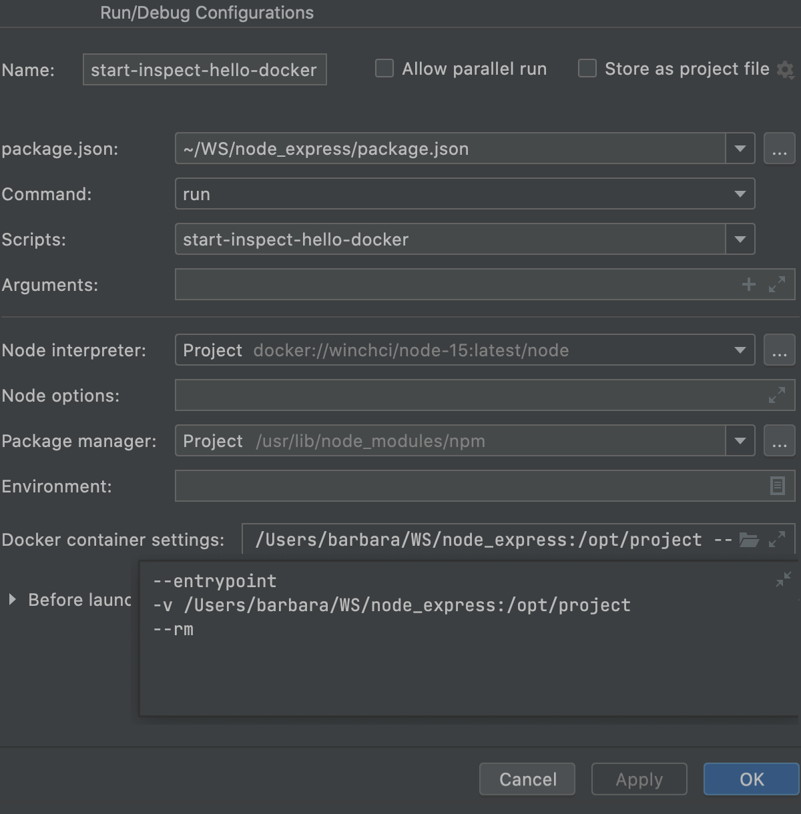
Task: Open Node interpreter browse dialog via ellipsis icon
Action: pos(779,350)
